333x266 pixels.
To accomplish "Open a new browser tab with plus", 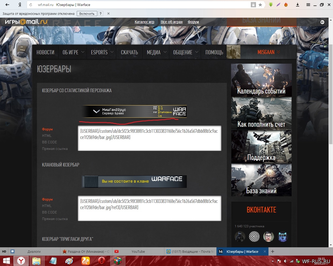I will click(273, 251).
